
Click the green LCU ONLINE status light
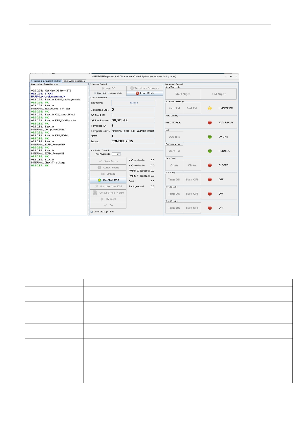(x=210, y=137)
